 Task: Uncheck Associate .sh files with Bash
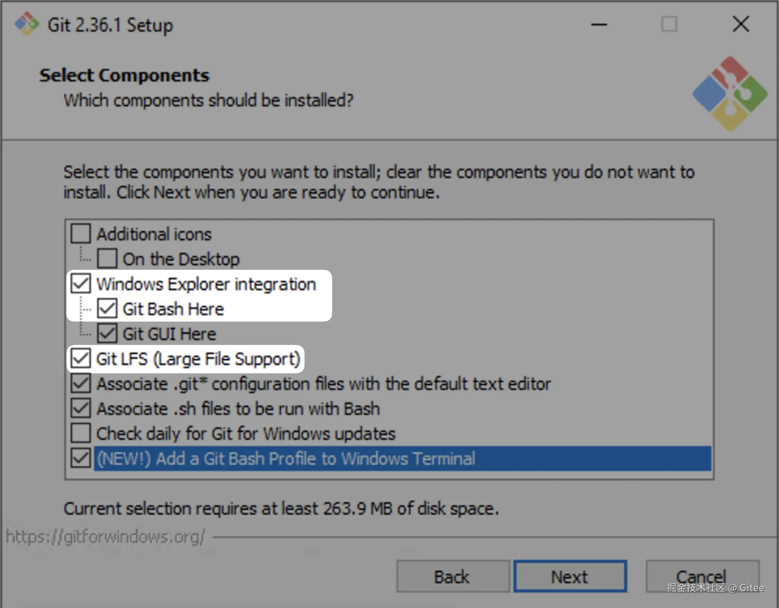(x=81, y=408)
